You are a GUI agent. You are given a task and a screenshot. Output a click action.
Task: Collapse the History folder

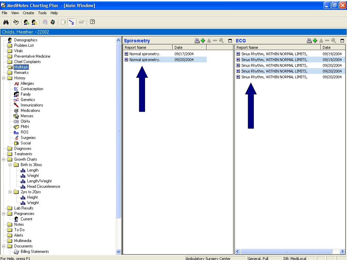click(x=3, y=78)
